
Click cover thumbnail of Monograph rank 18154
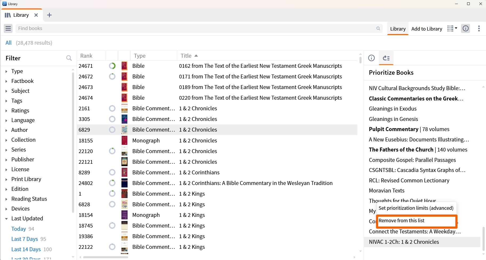(x=124, y=215)
